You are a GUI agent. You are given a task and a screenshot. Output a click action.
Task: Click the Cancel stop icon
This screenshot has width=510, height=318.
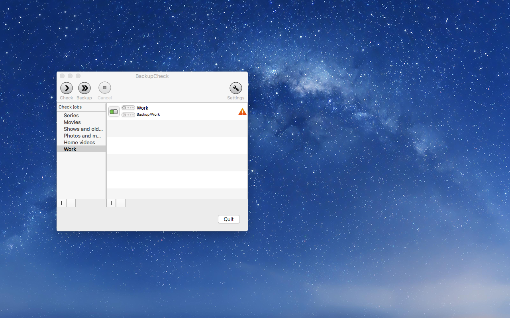(105, 88)
